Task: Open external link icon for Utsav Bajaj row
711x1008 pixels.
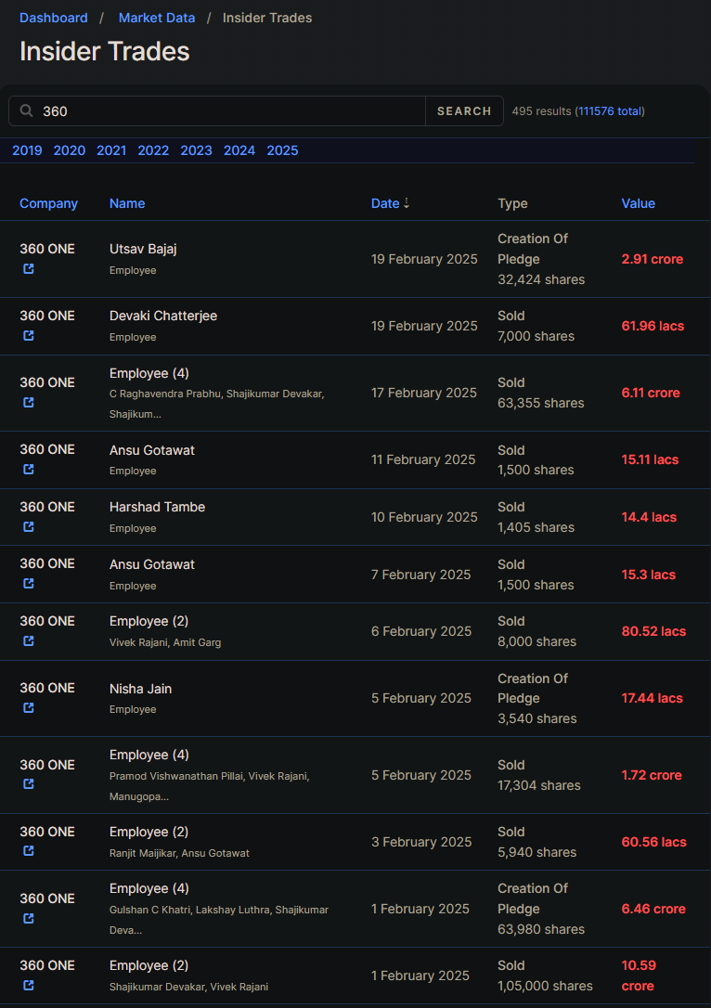Action: click(x=28, y=269)
